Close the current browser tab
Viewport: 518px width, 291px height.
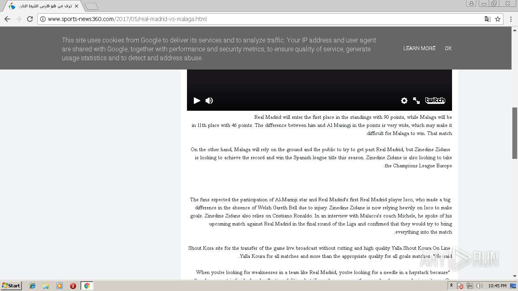coord(76,6)
